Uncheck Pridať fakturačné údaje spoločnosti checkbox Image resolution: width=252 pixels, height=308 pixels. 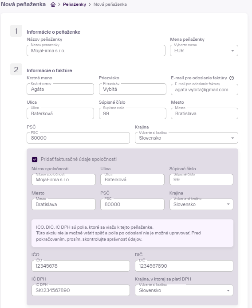(35, 159)
